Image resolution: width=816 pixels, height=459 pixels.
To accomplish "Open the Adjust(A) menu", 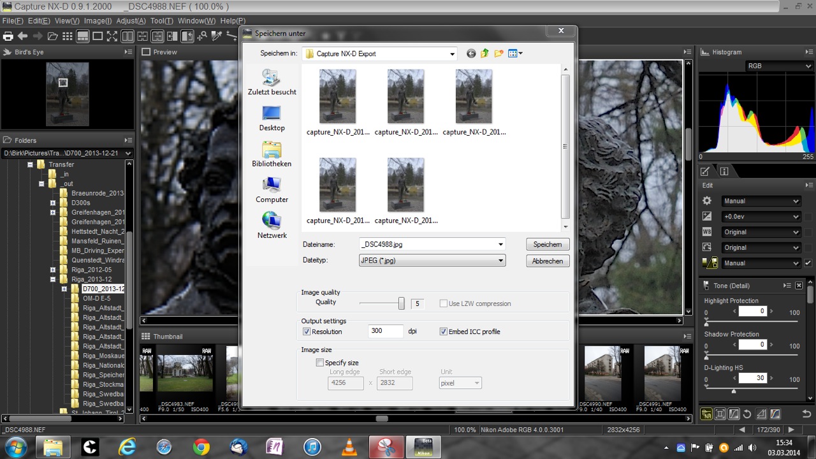I will (x=131, y=21).
